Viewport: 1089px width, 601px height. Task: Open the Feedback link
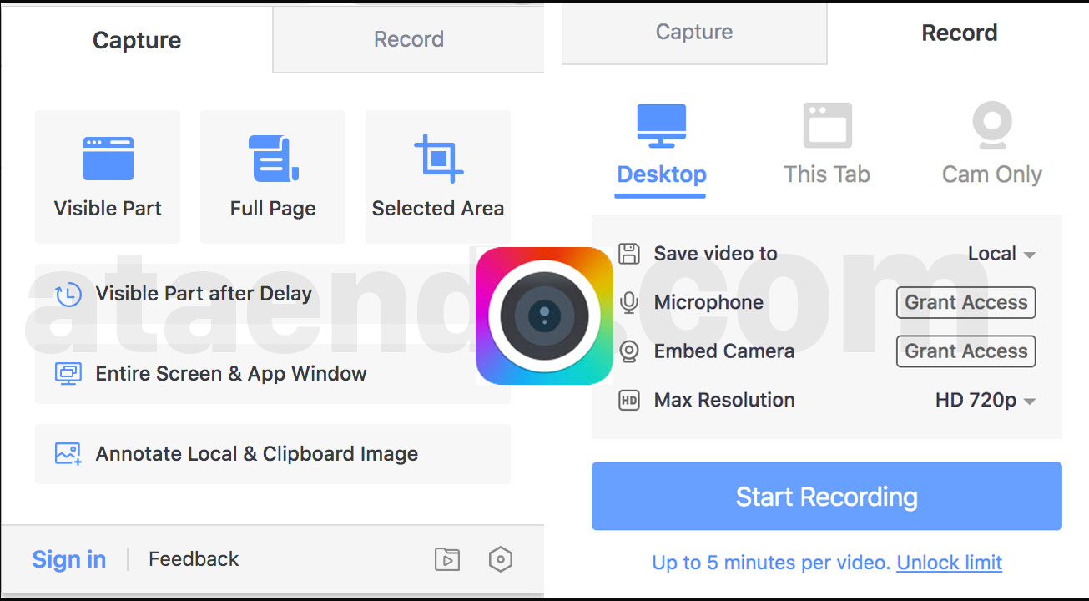click(x=194, y=559)
